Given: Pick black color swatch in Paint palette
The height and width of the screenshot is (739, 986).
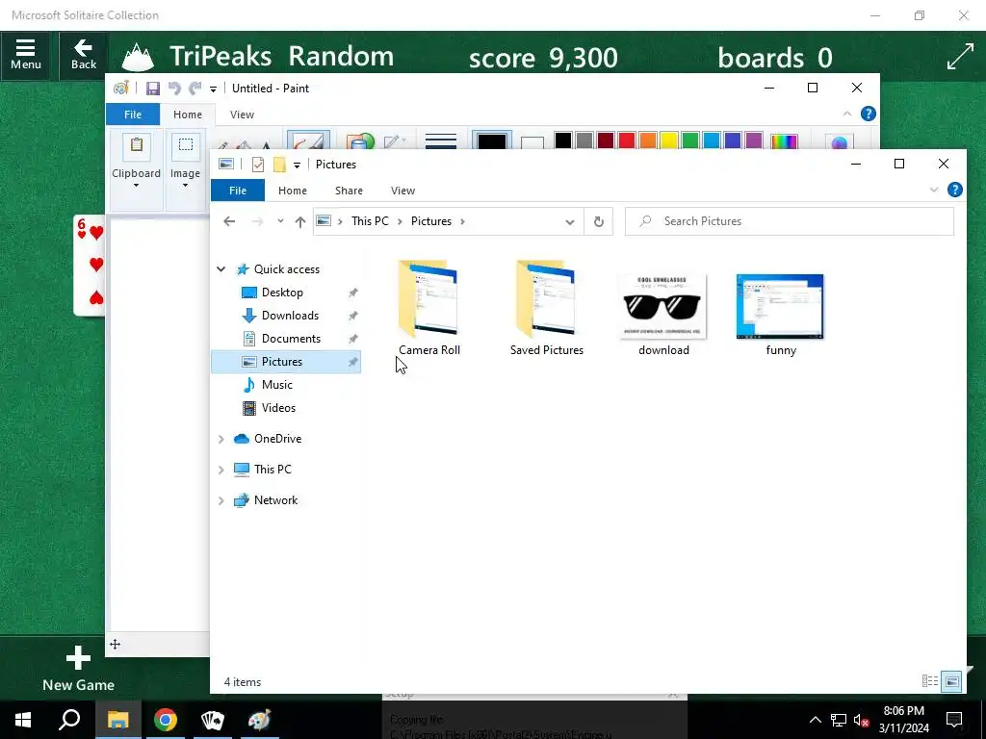Looking at the screenshot, I should tap(563, 140).
